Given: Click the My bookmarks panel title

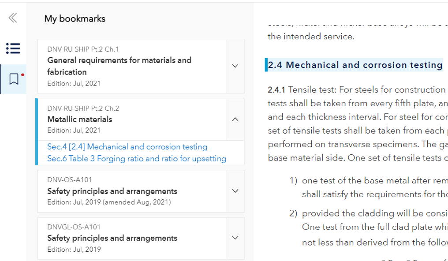Looking at the screenshot, I should [x=75, y=19].
